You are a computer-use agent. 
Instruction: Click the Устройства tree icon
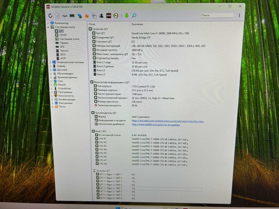[56, 88]
